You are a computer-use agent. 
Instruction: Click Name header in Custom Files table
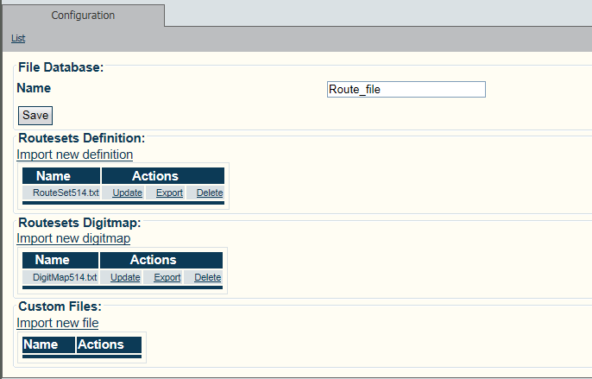41,344
